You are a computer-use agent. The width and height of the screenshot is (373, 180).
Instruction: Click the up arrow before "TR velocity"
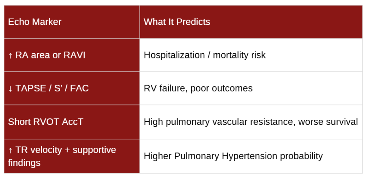coord(10,150)
